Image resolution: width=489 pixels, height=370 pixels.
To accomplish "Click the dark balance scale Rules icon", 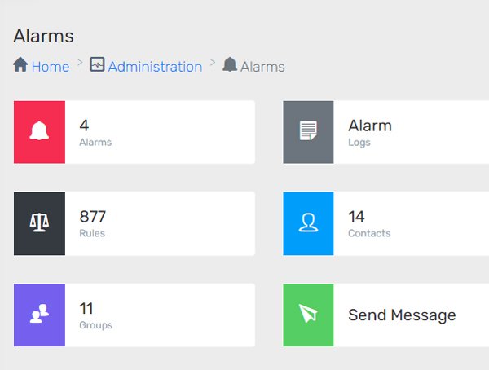I will [x=39, y=223].
